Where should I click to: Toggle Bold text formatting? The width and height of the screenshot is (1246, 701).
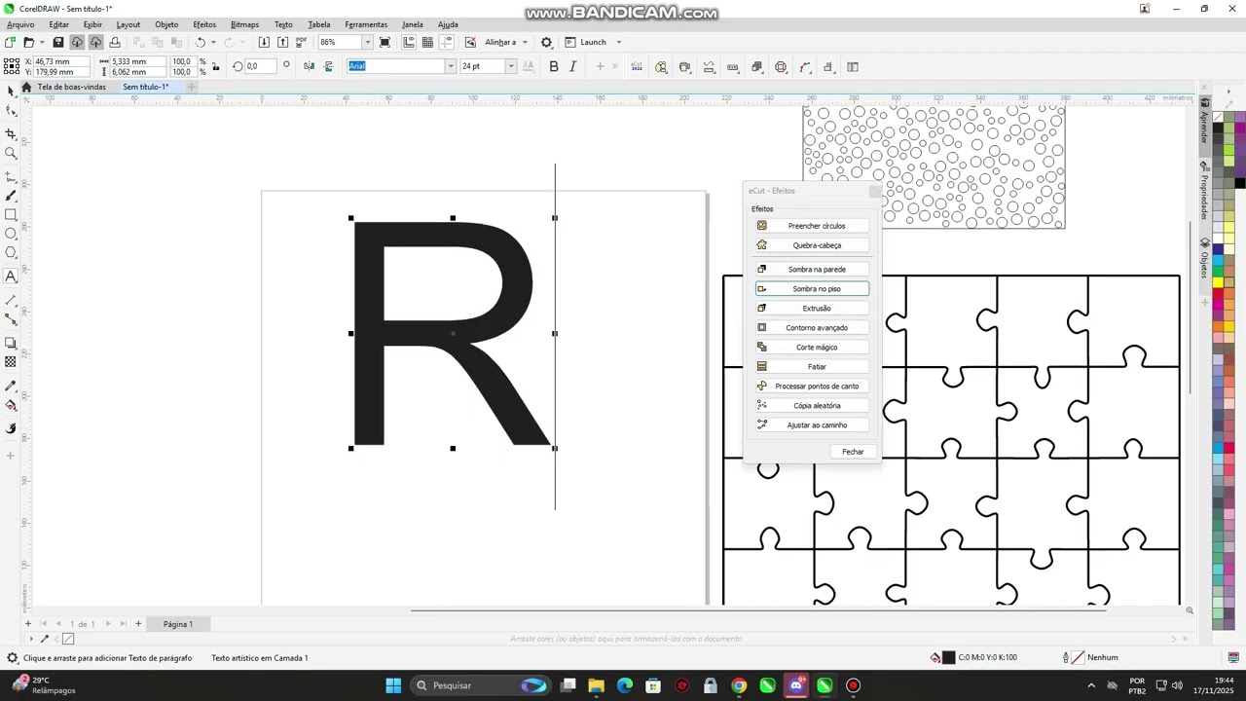(x=554, y=66)
